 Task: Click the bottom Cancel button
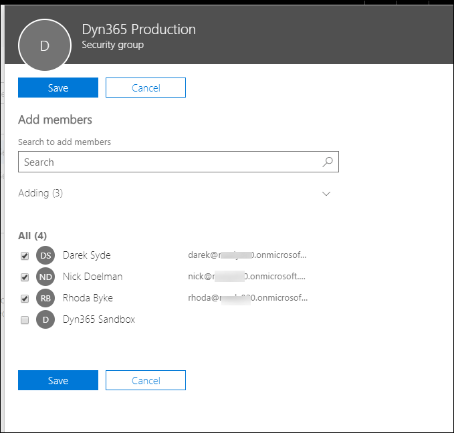click(146, 380)
